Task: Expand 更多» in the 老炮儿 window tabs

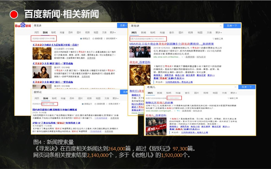Action: point(233,93)
